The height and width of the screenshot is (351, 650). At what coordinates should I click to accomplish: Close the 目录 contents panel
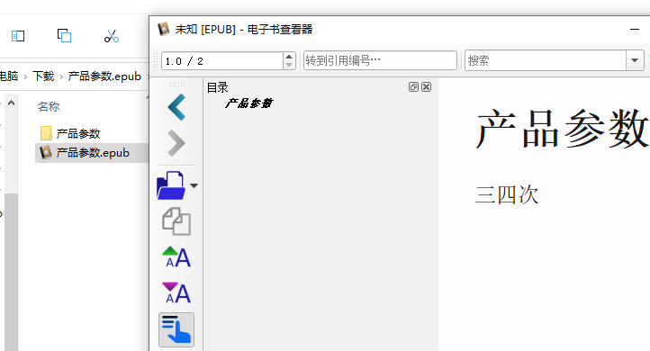426,86
